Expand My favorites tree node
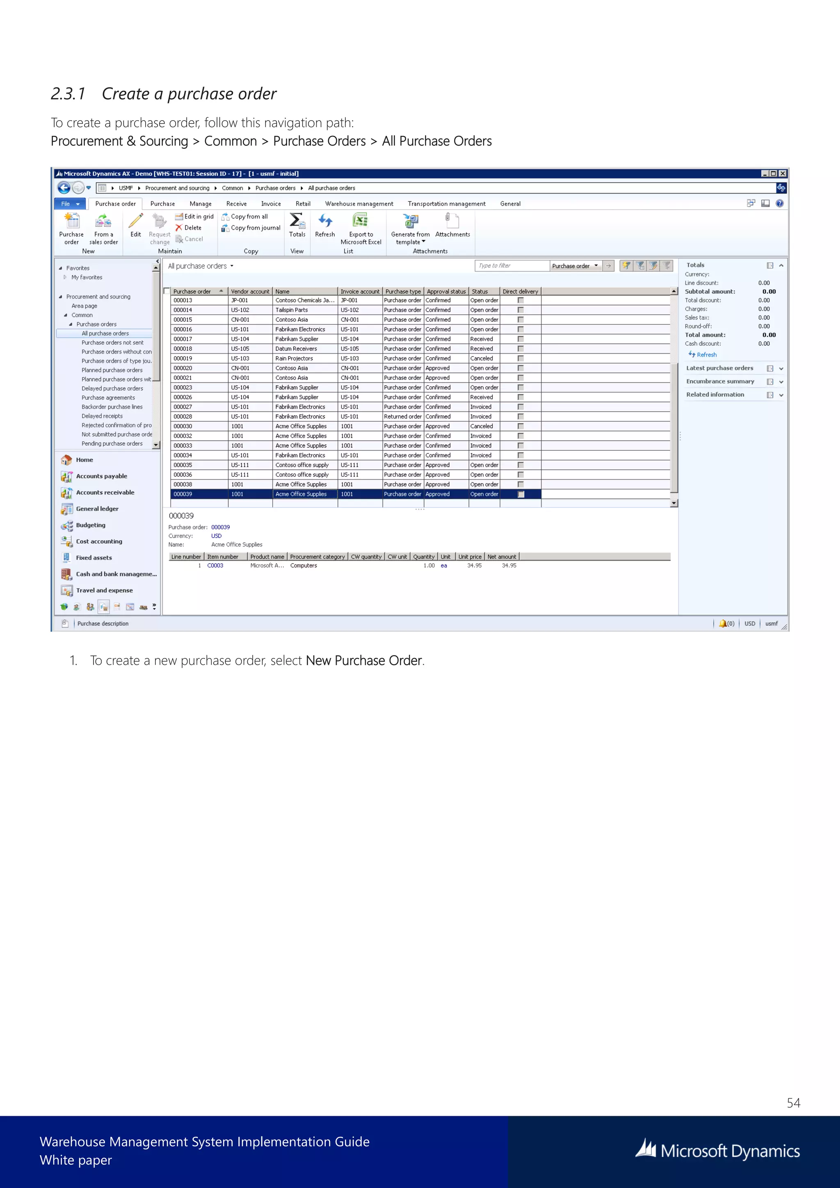 pos(65,277)
